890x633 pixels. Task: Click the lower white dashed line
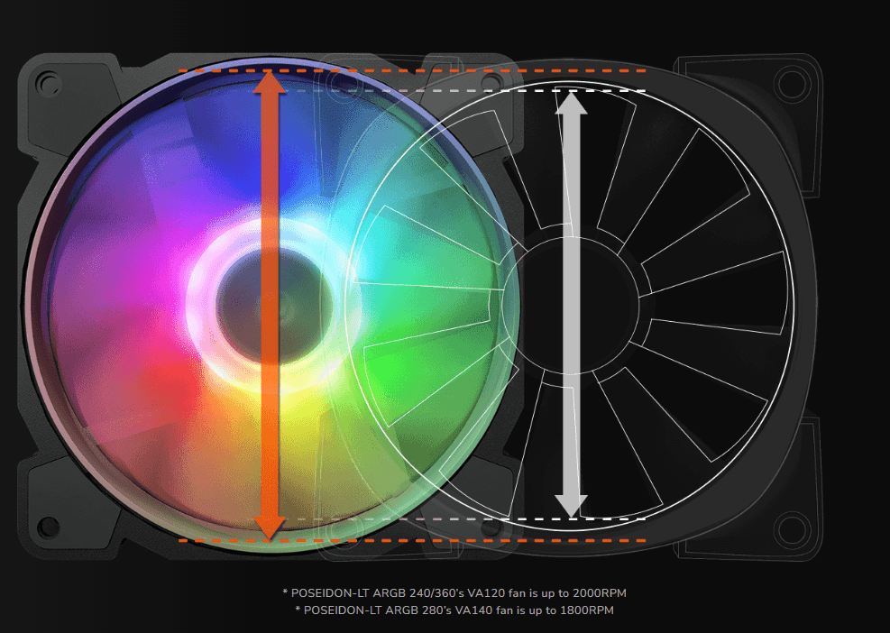pyautogui.click(x=613, y=518)
